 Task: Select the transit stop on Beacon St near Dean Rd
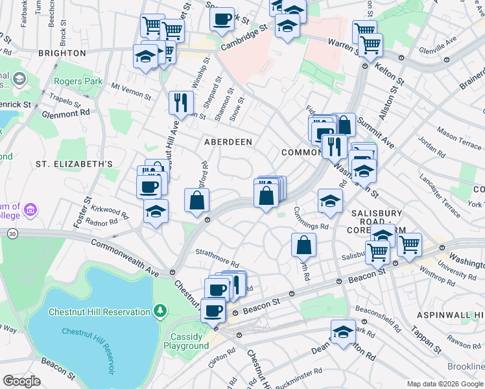339,281
